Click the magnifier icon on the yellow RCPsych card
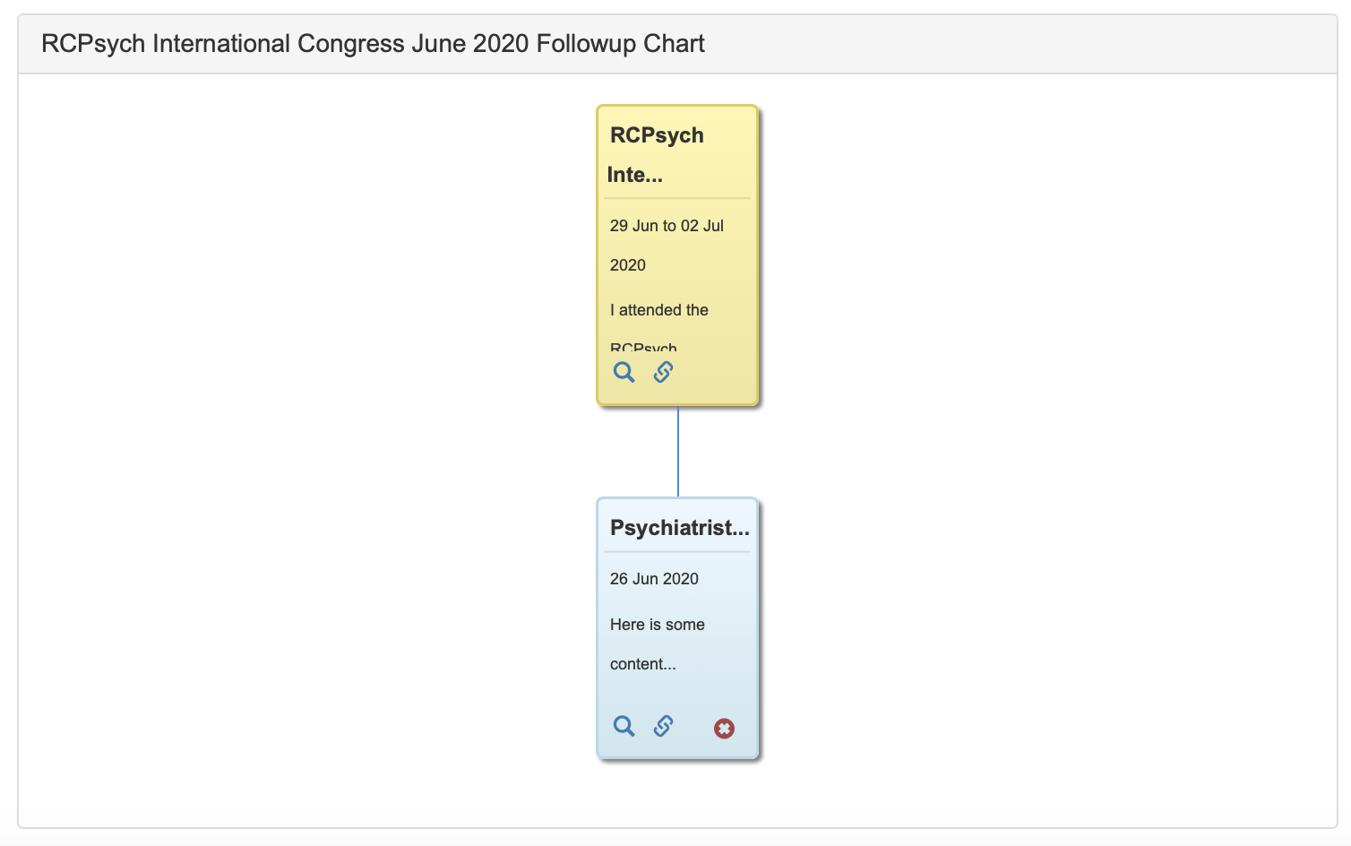1351x846 pixels. (x=624, y=372)
